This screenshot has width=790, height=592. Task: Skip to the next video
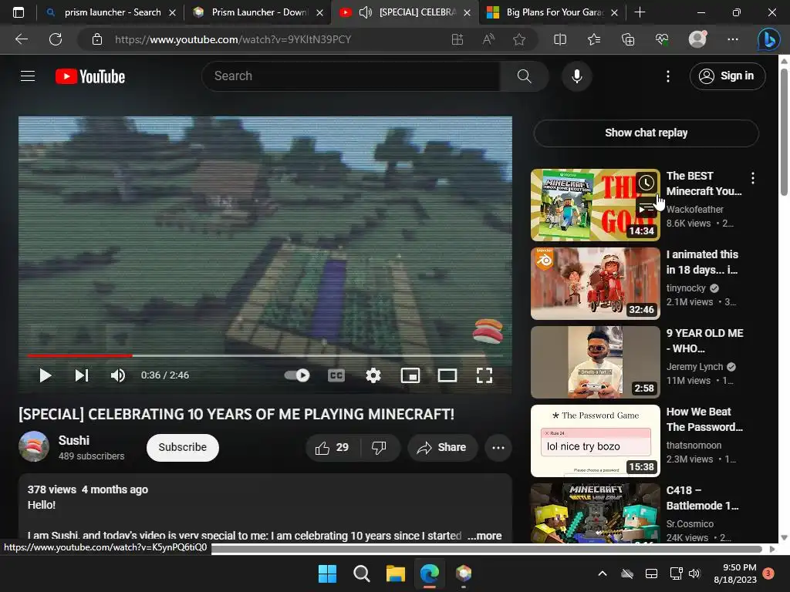coord(82,375)
